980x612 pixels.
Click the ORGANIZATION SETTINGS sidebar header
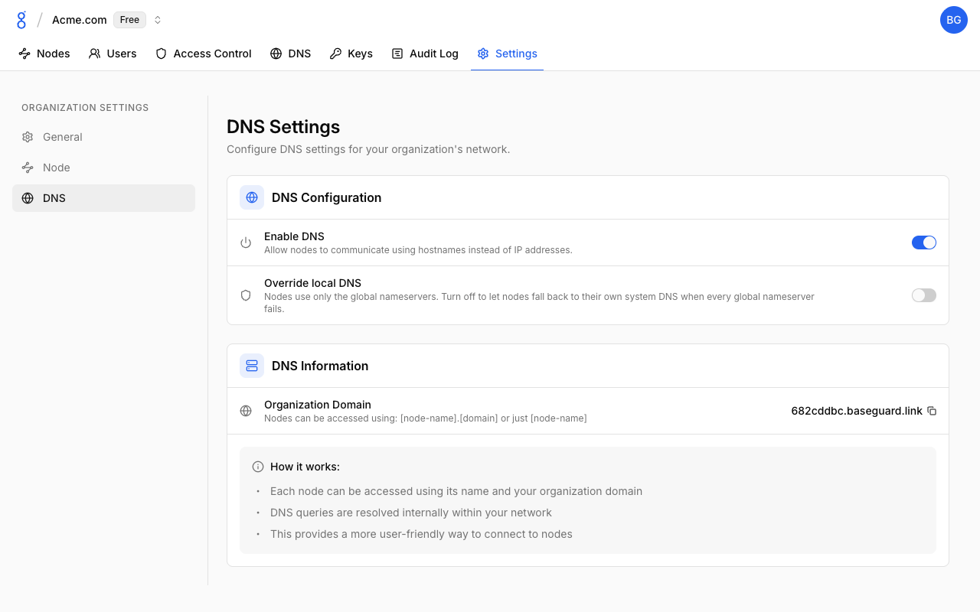pyautogui.click(x=85, y=108)
